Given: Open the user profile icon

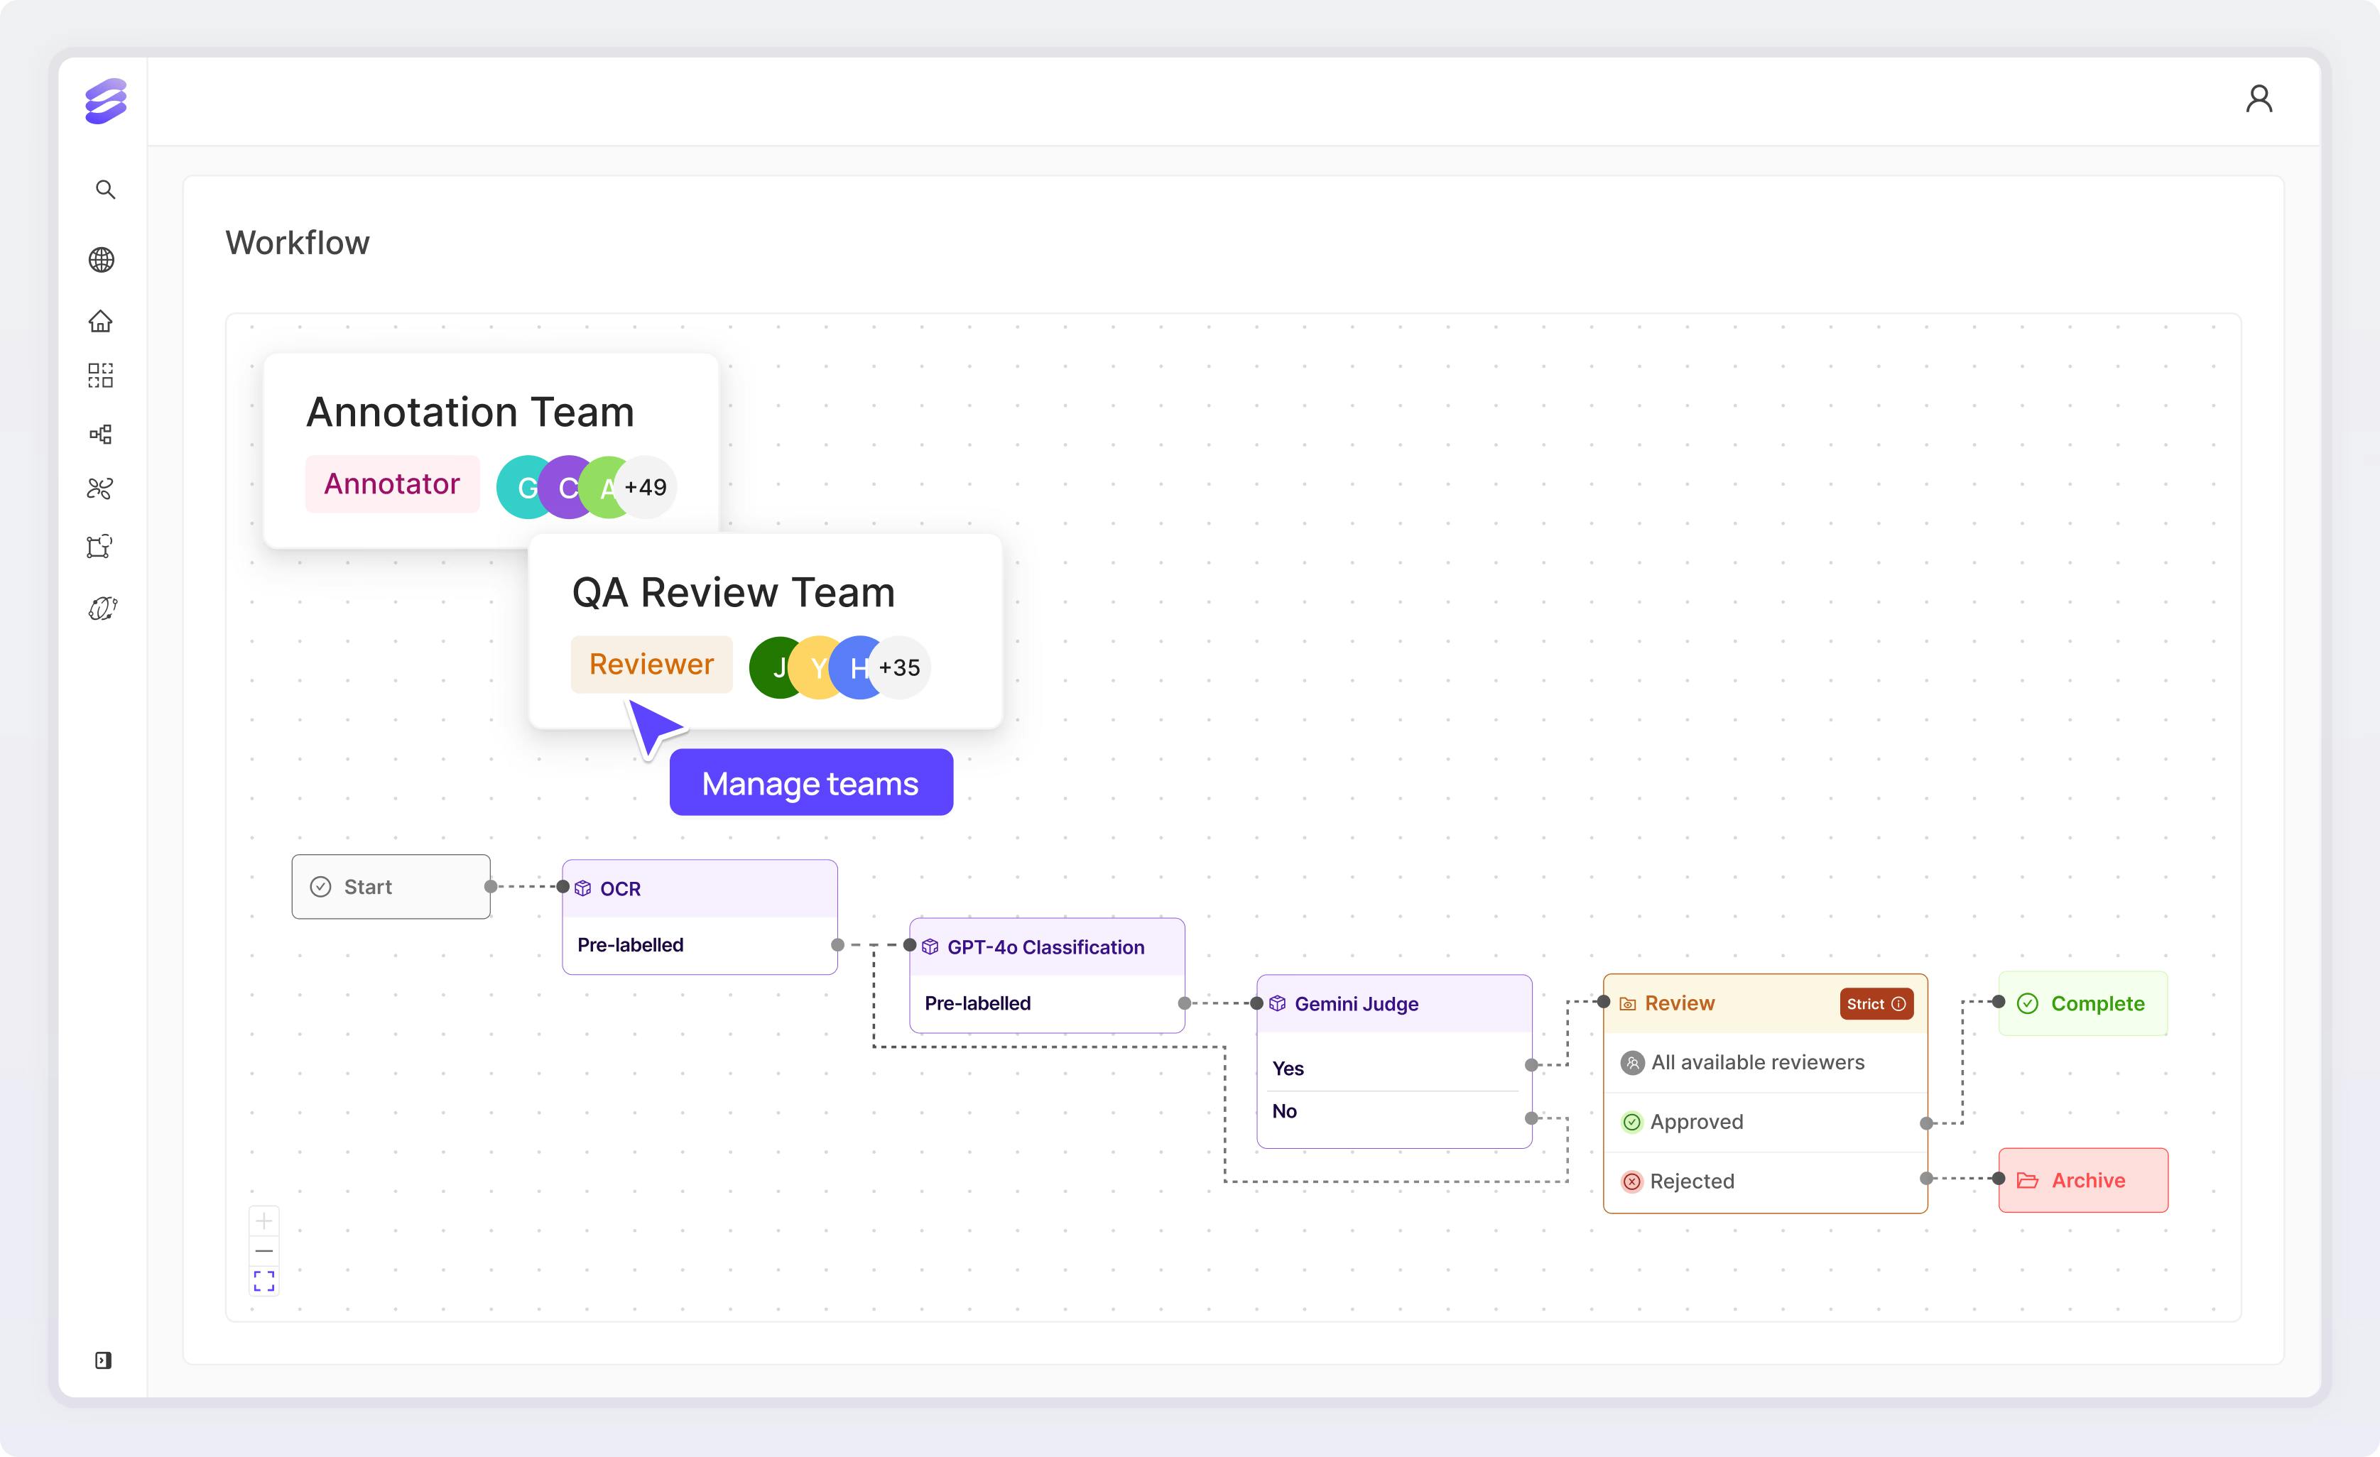Looking at the screenshot, I should [2259, 99].
